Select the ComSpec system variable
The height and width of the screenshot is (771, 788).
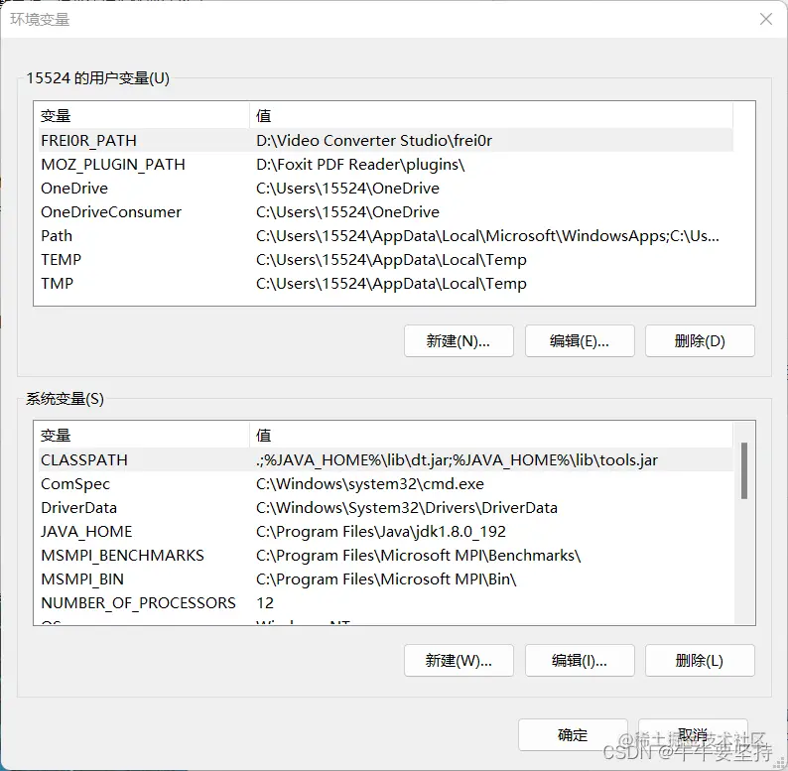385,484
